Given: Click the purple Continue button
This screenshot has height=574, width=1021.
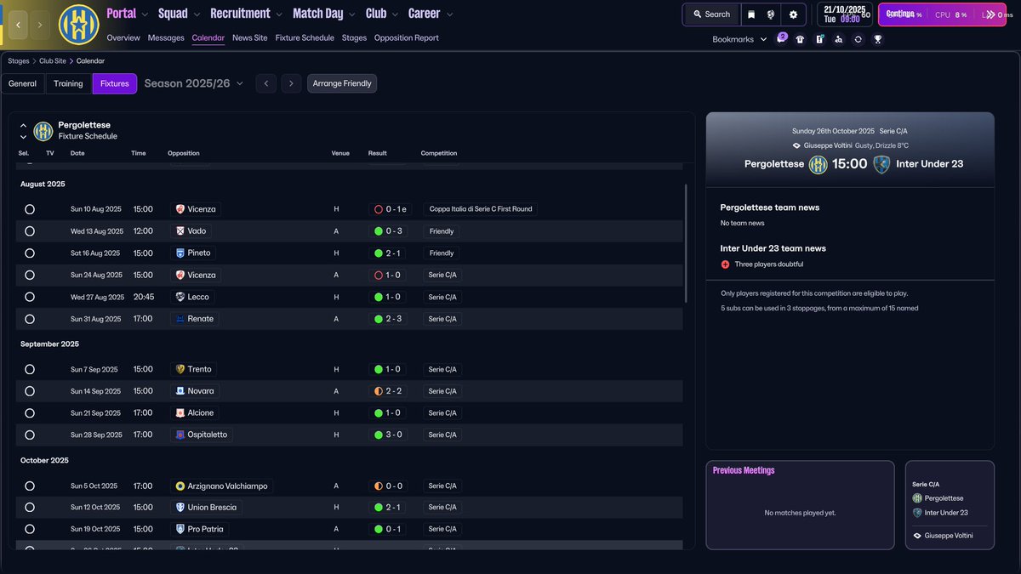Looking at the screenshot, I should point(942,14).
